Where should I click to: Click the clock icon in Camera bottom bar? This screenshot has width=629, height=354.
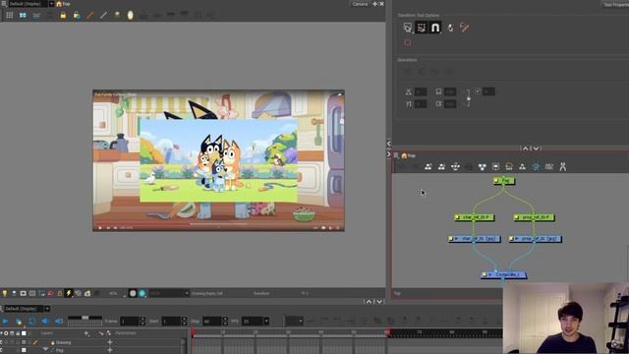[x=133, y=293]
